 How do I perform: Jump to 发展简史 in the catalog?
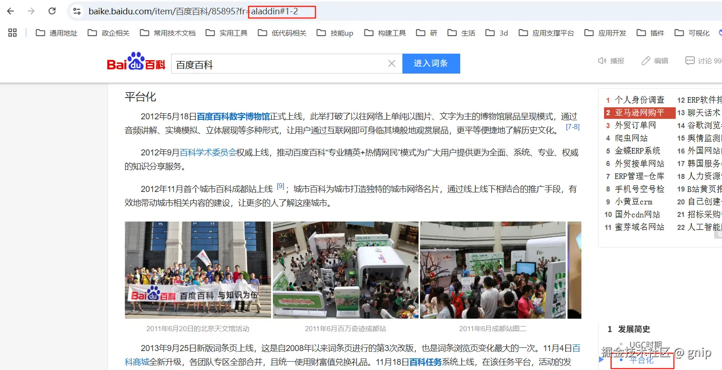634,329
